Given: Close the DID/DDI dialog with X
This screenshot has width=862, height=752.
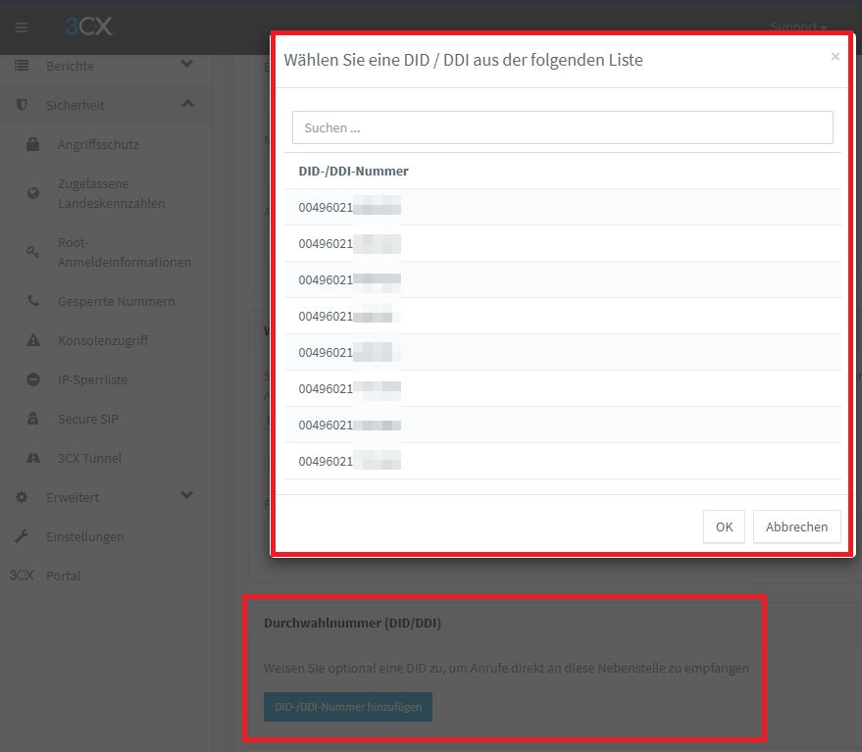Looking at the screenshot, I should (835, 57).
